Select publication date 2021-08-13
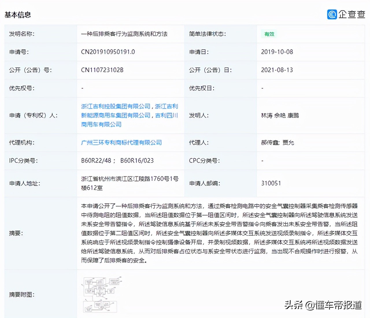Screen dimensions: 370x318 [277, 70]
